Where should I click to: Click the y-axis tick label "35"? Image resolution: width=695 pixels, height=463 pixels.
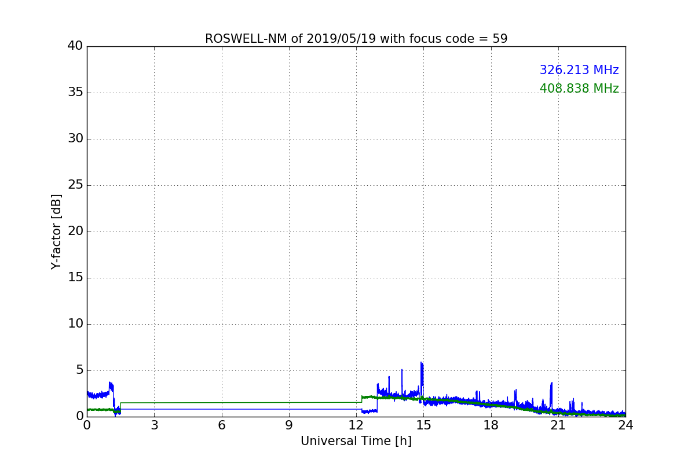(75, 93)
